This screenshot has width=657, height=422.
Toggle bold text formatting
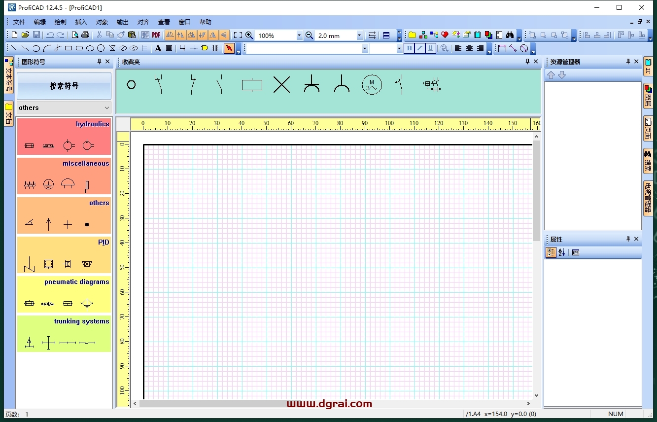click(409, 48)
